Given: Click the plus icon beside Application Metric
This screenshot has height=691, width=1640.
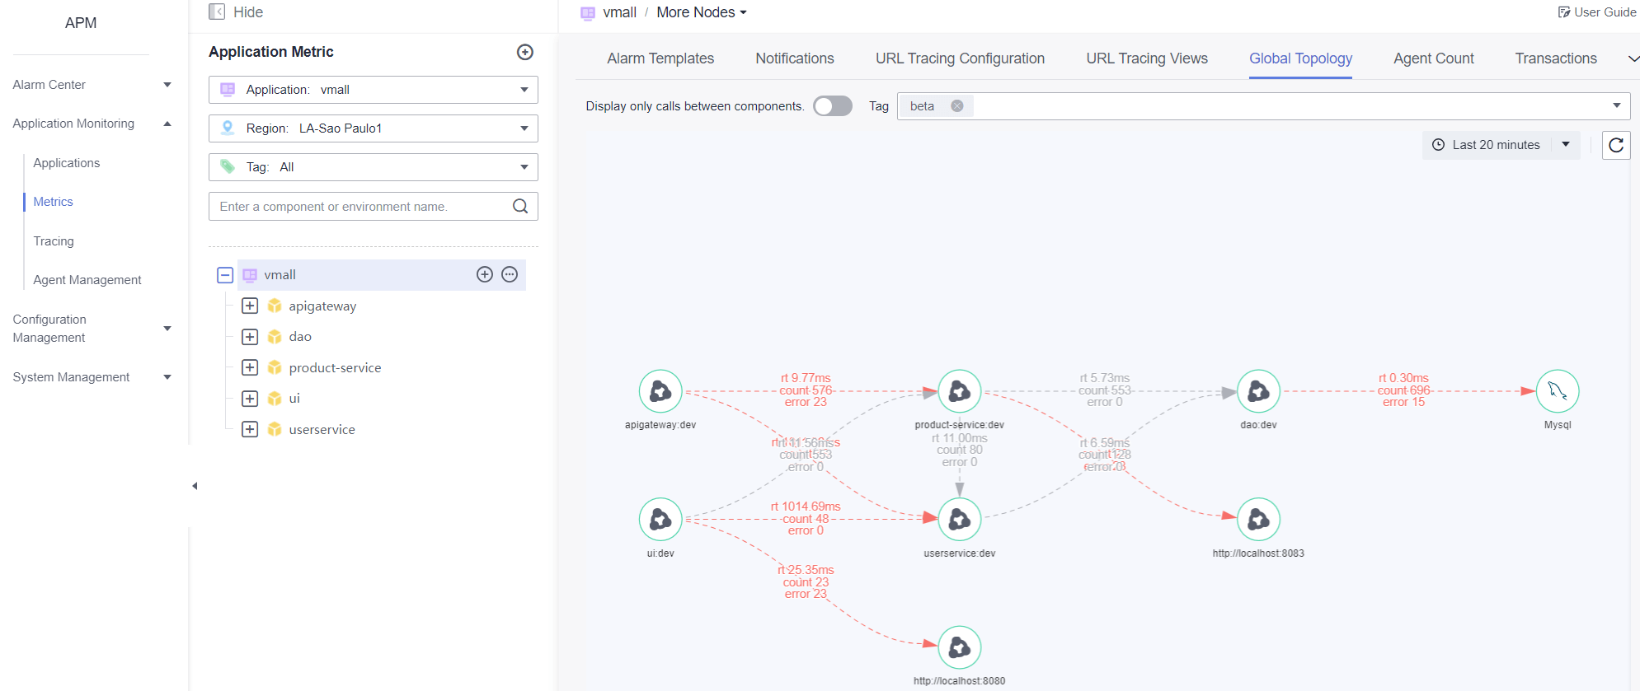Looking at the screenshot, I should point(524,52).
